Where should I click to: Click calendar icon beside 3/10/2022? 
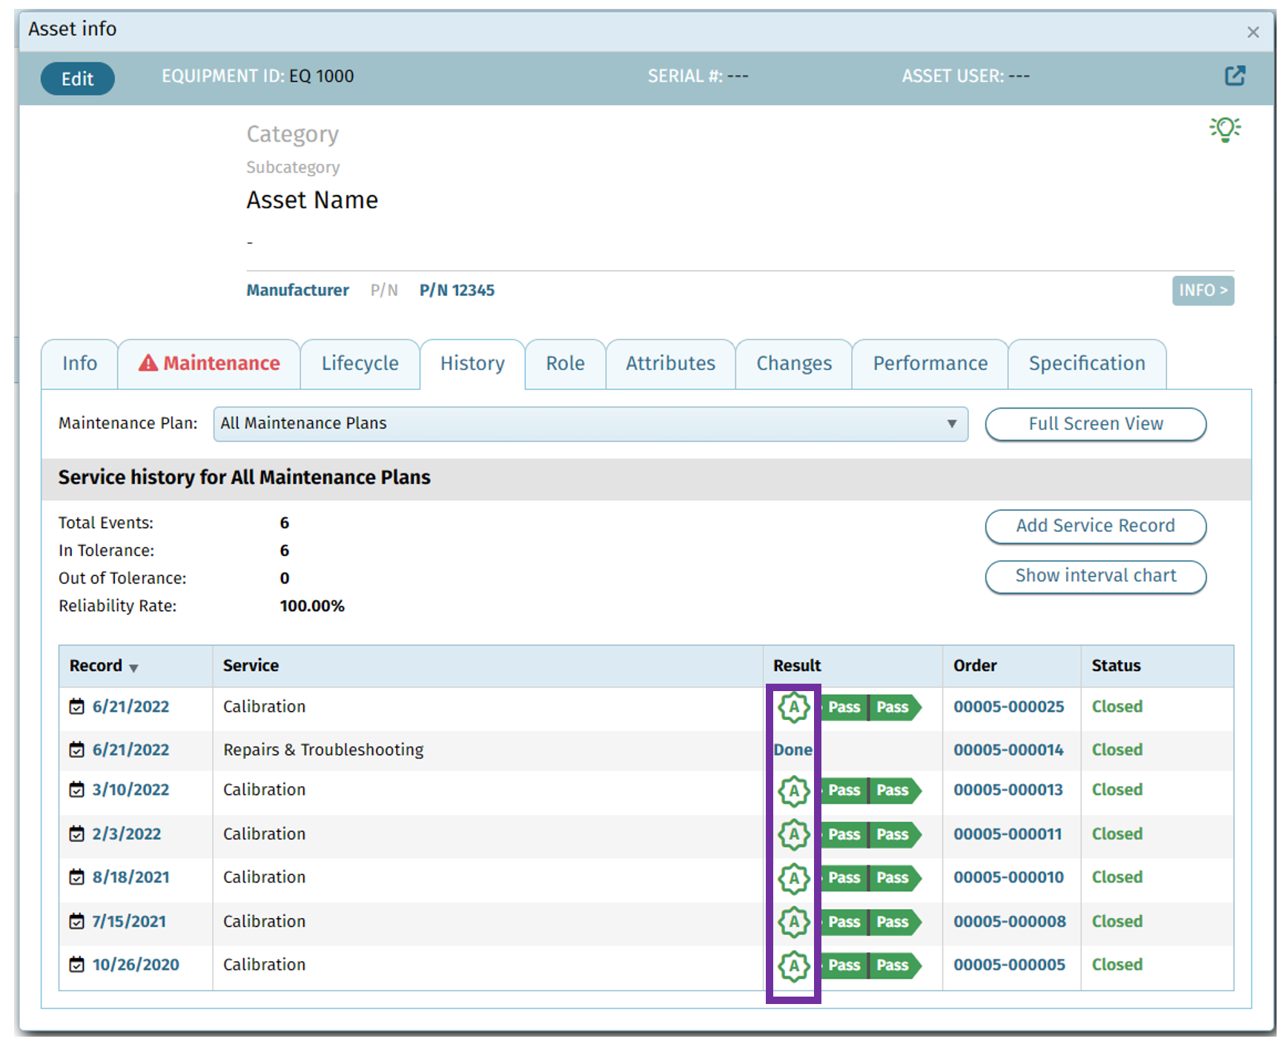[x=77, y=790]
